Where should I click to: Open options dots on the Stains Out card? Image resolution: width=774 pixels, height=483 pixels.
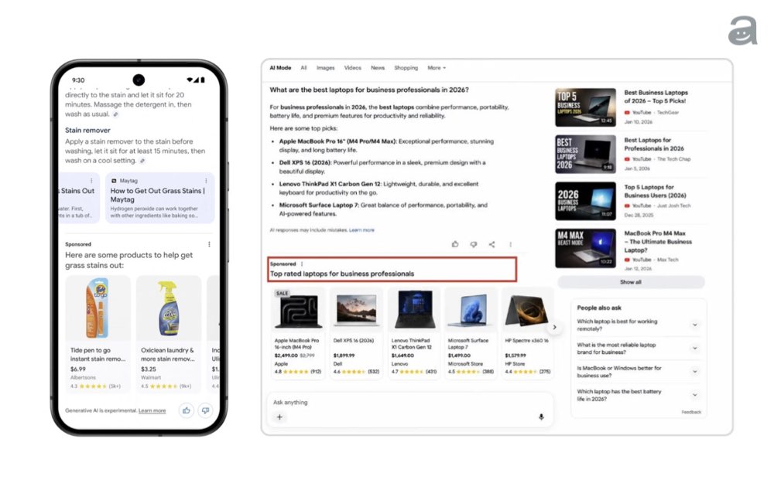click(91, 181)
